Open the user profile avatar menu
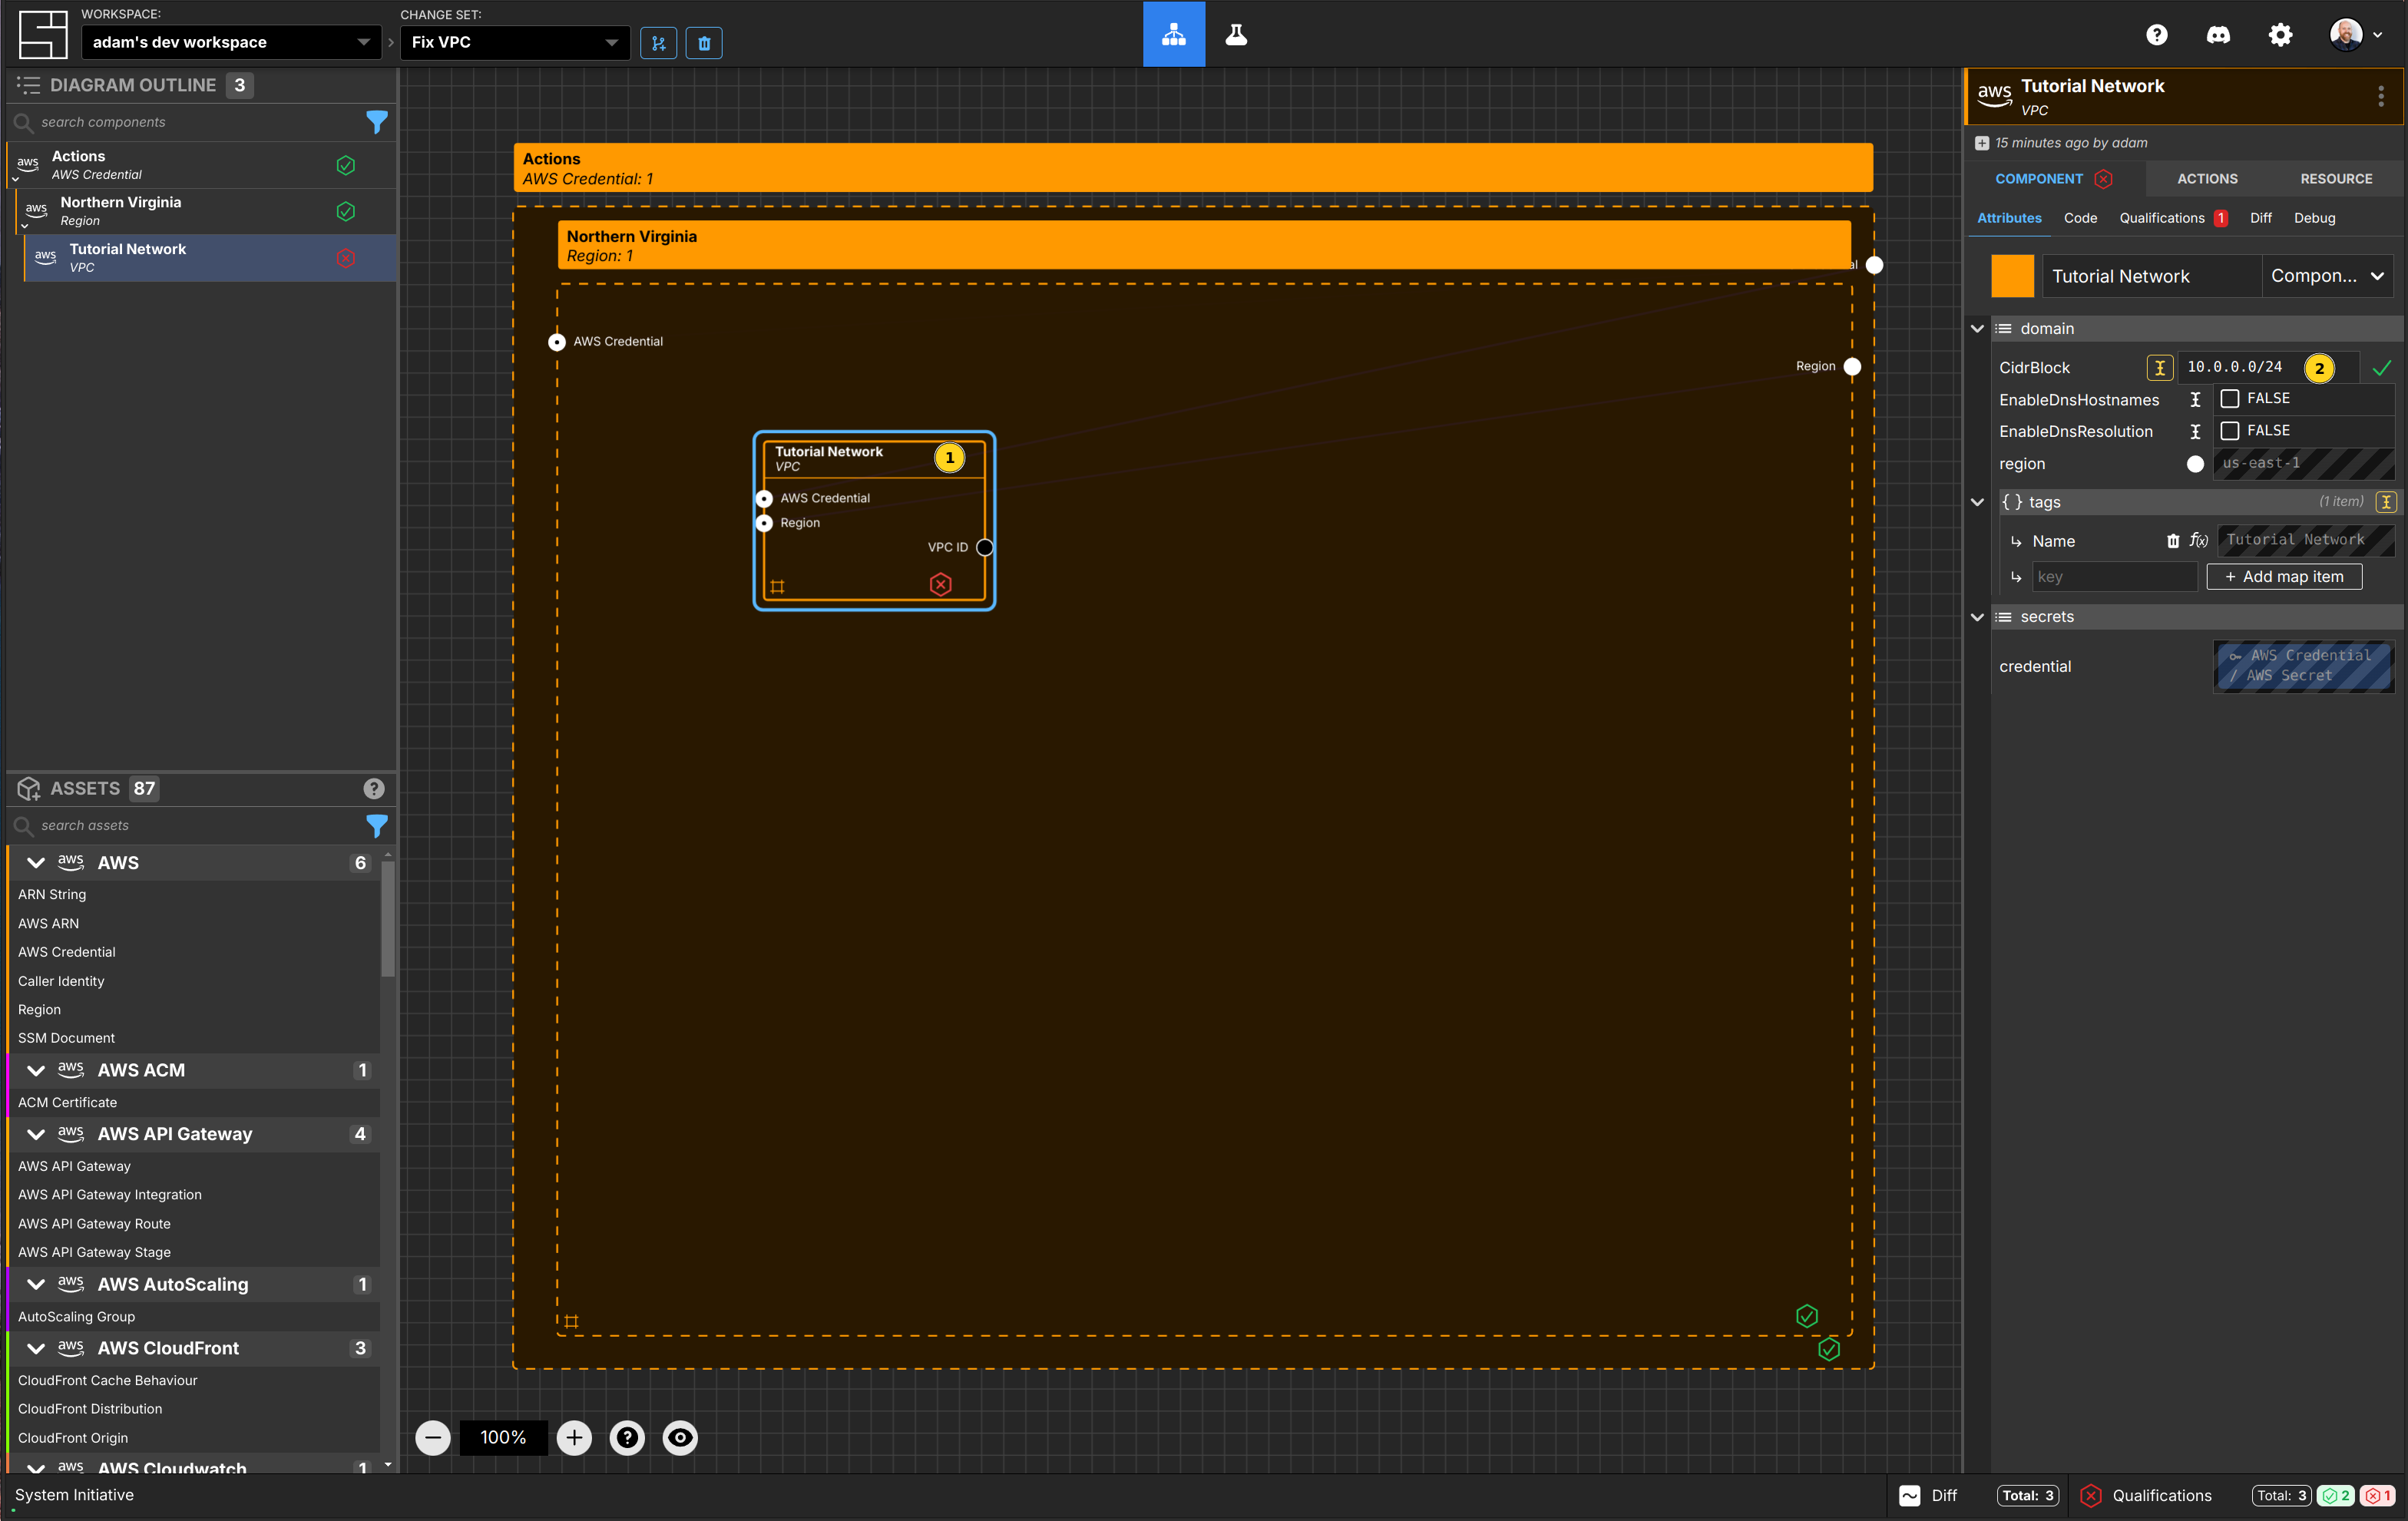 click(x=2354, y=35)
